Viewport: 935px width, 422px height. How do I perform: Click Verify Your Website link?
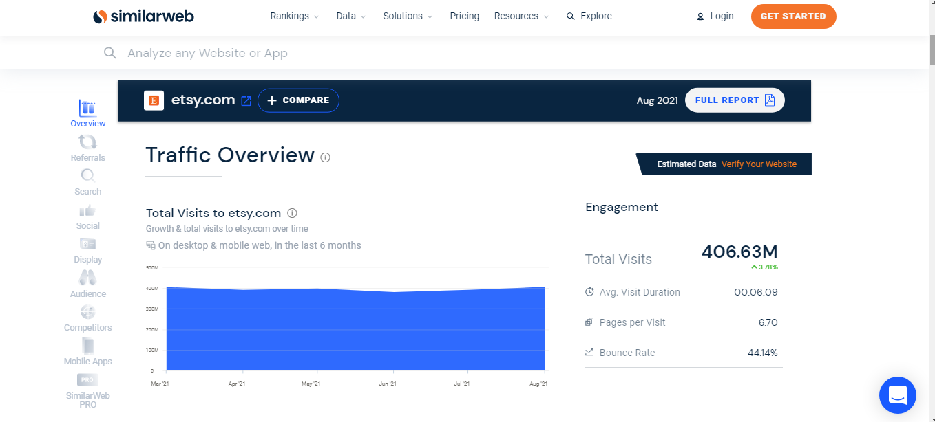759,164
